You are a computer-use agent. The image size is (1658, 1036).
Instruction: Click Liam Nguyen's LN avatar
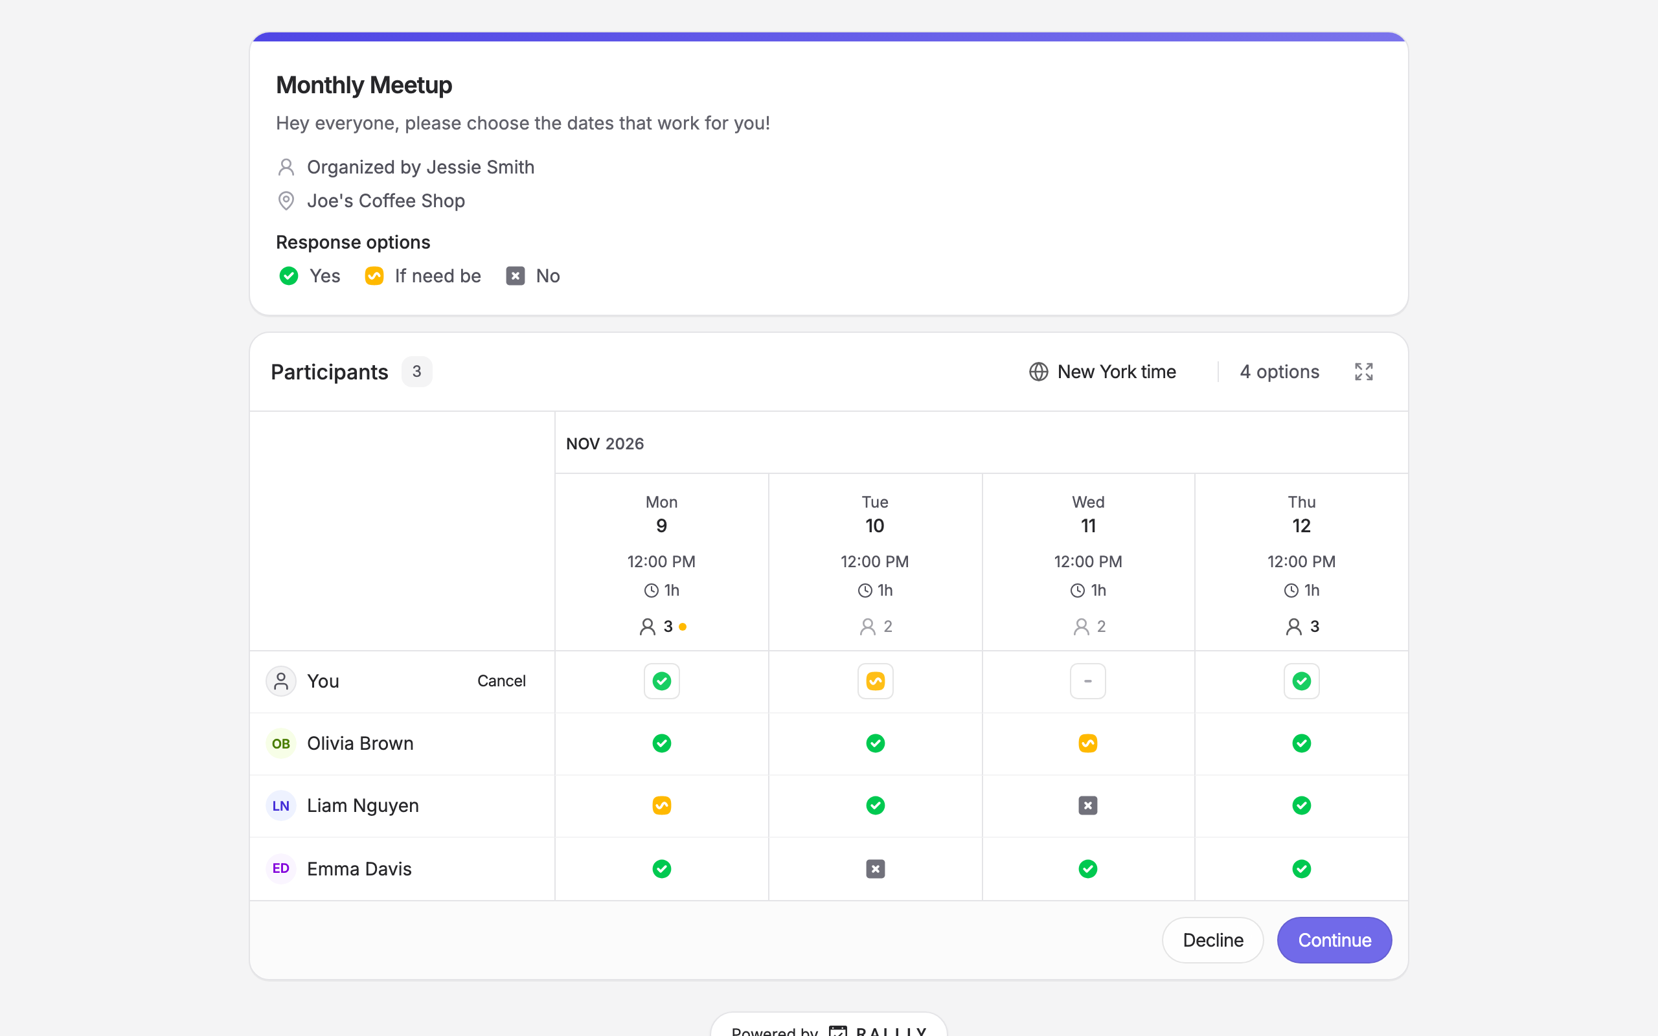tap(281, 805)
